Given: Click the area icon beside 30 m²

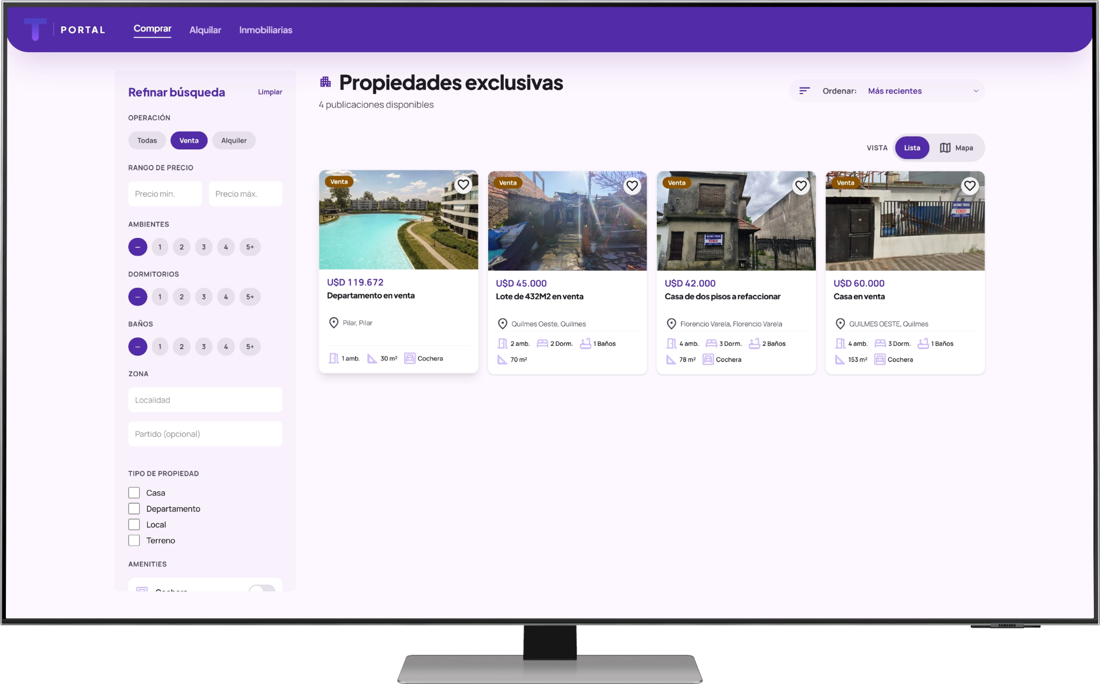Looking at the screenshot, I should tap(372, 358).
